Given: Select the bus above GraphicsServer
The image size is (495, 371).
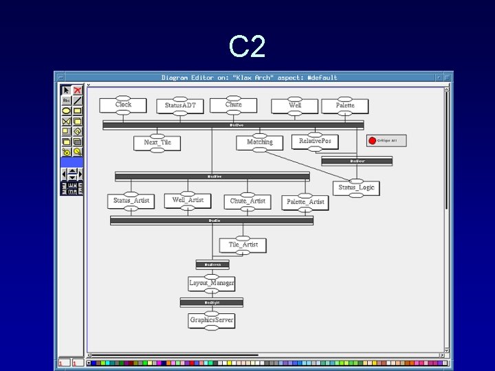Looking at the screenshot, I should click(212, 302).
